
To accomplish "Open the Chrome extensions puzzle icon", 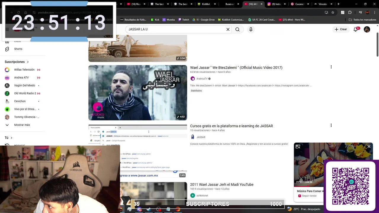I will [x=350, y=12].
